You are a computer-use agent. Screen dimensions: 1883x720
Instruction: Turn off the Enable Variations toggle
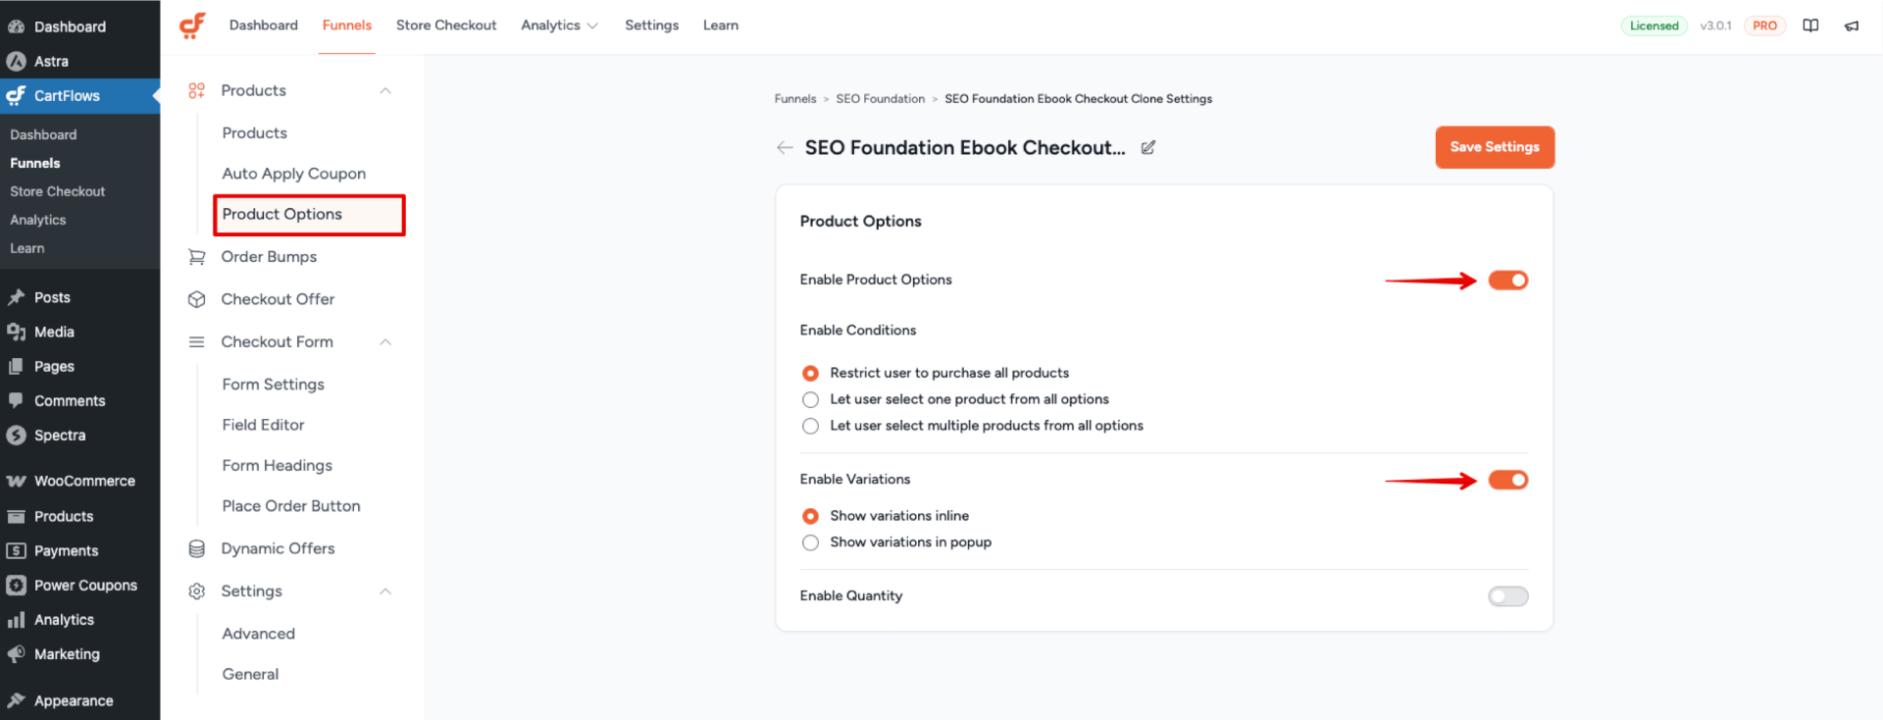(1508, 480)
